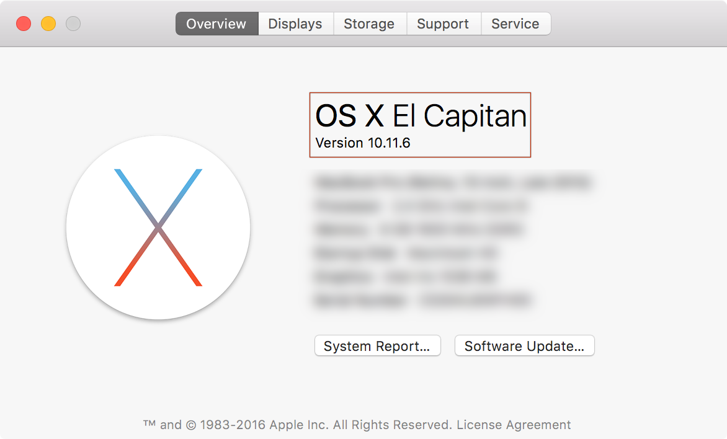The width and height of the screenshot is (727, 439).
Task: Open the Storage tab
Action: [369, 24]
